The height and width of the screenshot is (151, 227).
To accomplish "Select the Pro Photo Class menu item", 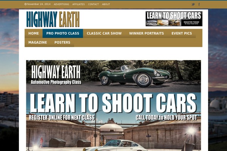I will (63, 33).
